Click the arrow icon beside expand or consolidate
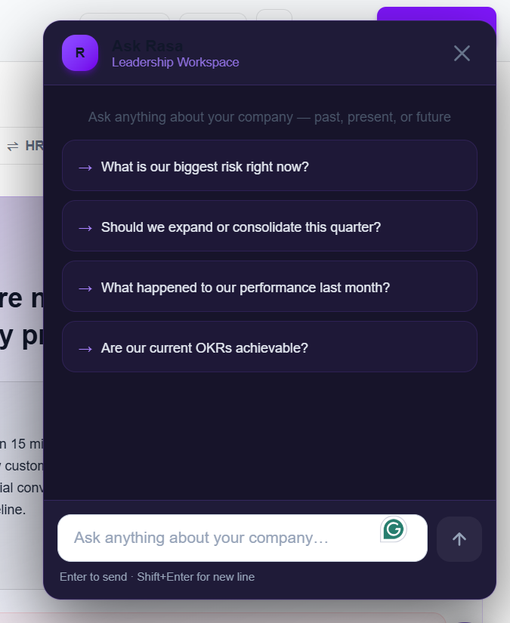Screen dimensions: 510x623 click(x=85, y=228)
